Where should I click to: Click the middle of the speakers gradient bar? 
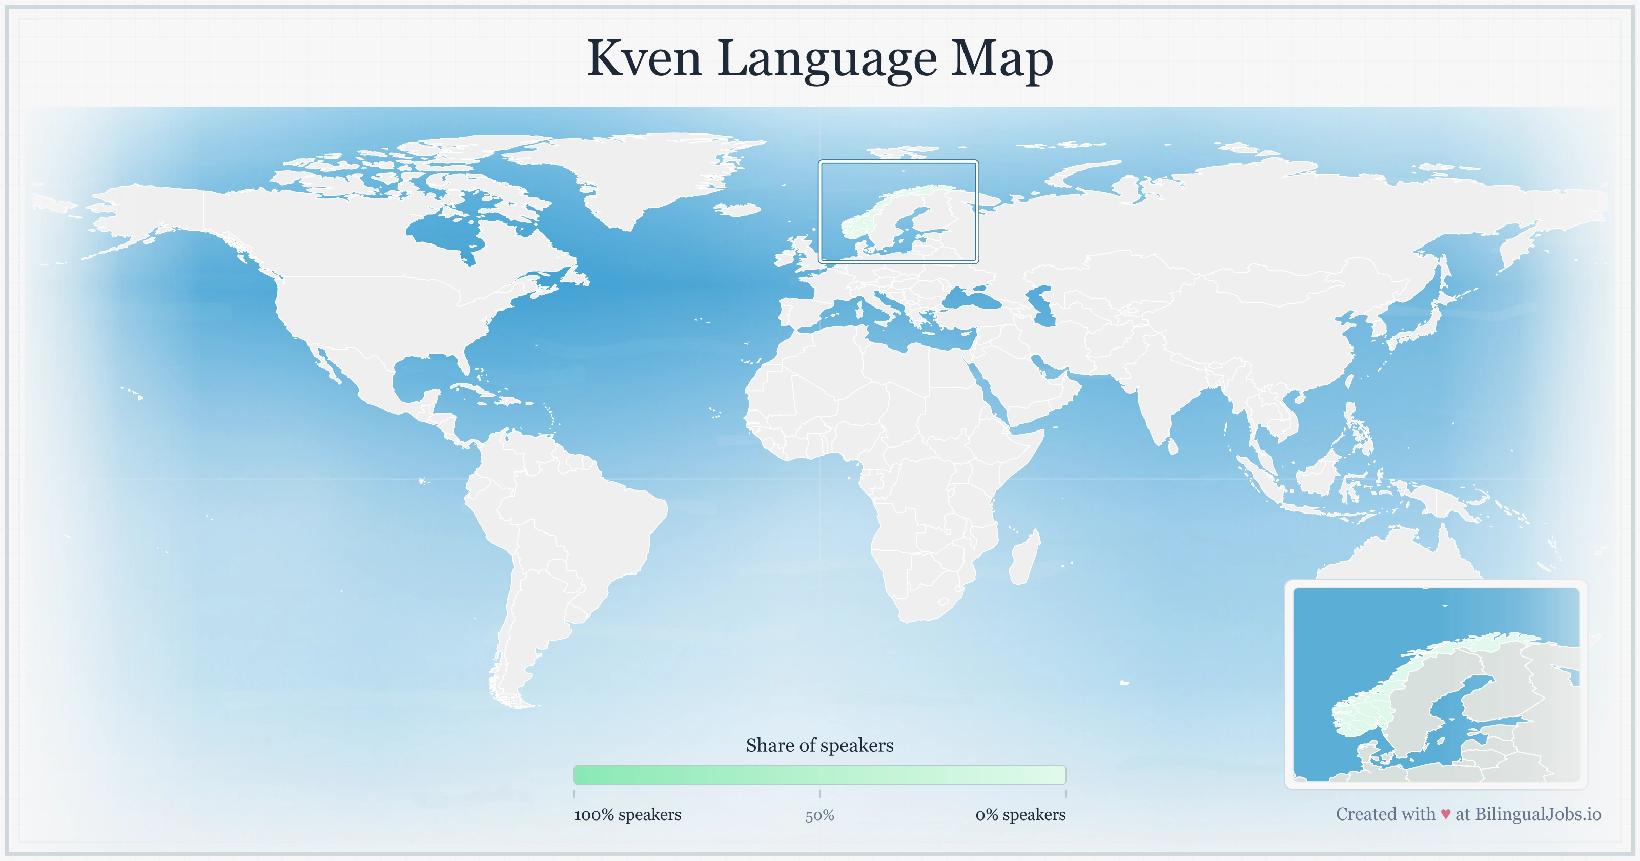click(x=821, y=775)
